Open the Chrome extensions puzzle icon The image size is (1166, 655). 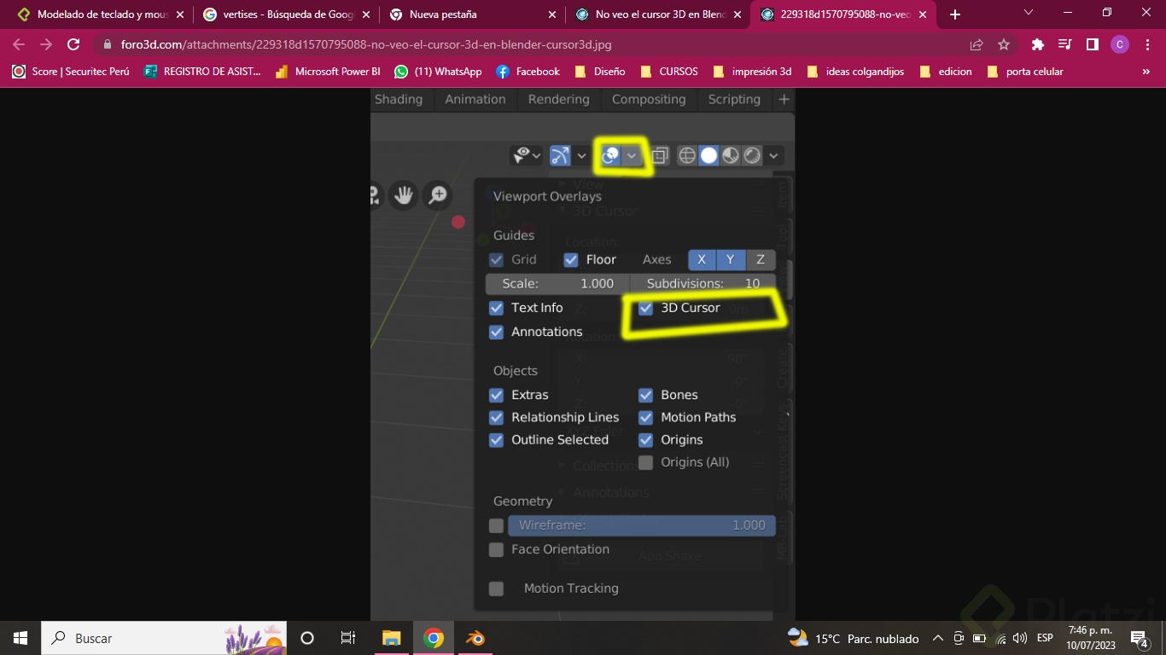pos(1038,44)
